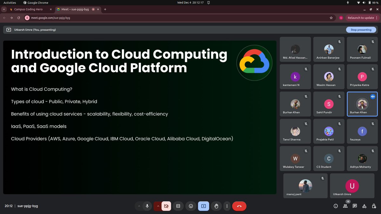The image size is (381, 214).
Task: Click muted mic icon on Anirban Banerjee tile
Action: [x=339, y=42]
